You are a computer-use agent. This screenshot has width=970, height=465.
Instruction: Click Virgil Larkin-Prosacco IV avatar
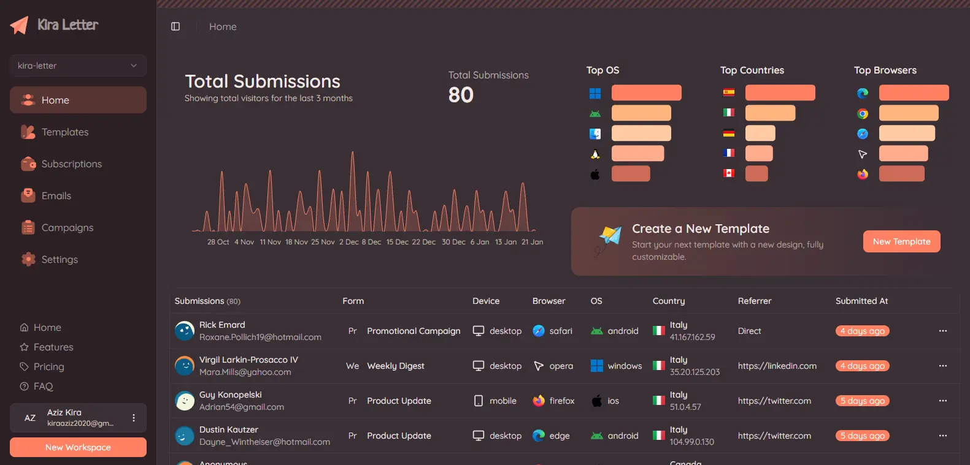tap(185, 366)
